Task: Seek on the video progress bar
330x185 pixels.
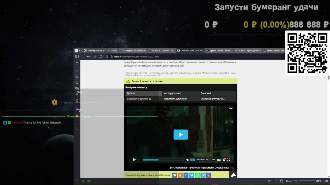Action: click(x=163, y=160)
